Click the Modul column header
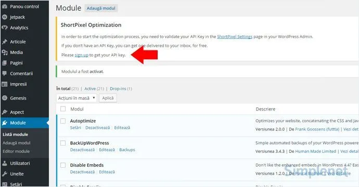 coord(77,109)
